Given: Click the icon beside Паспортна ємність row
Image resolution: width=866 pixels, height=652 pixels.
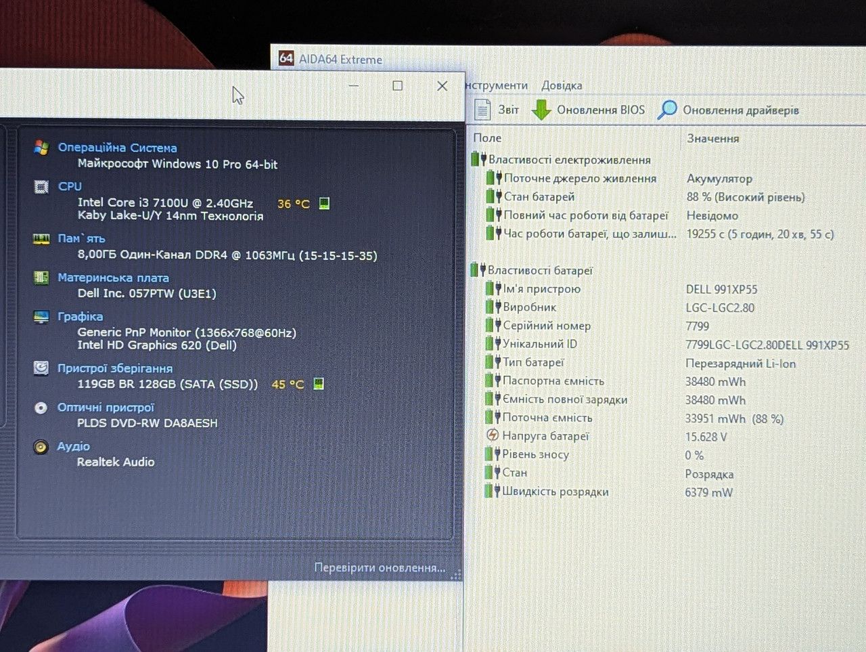Looking at the screenshot, I should pyautogui.click(x=493, y=381).
